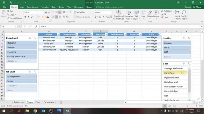Enable multi-select on Department slicer
This screenshot has width=204, height=114.
pos(30,38)
